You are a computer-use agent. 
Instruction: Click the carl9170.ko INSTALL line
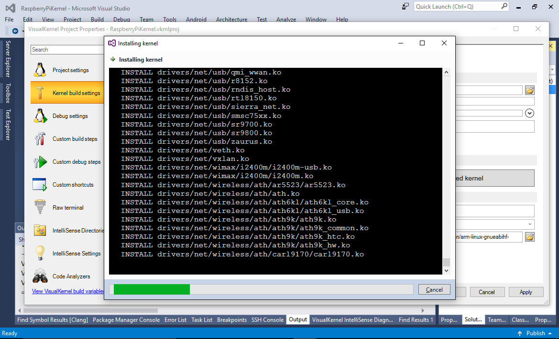coord(242,254)
